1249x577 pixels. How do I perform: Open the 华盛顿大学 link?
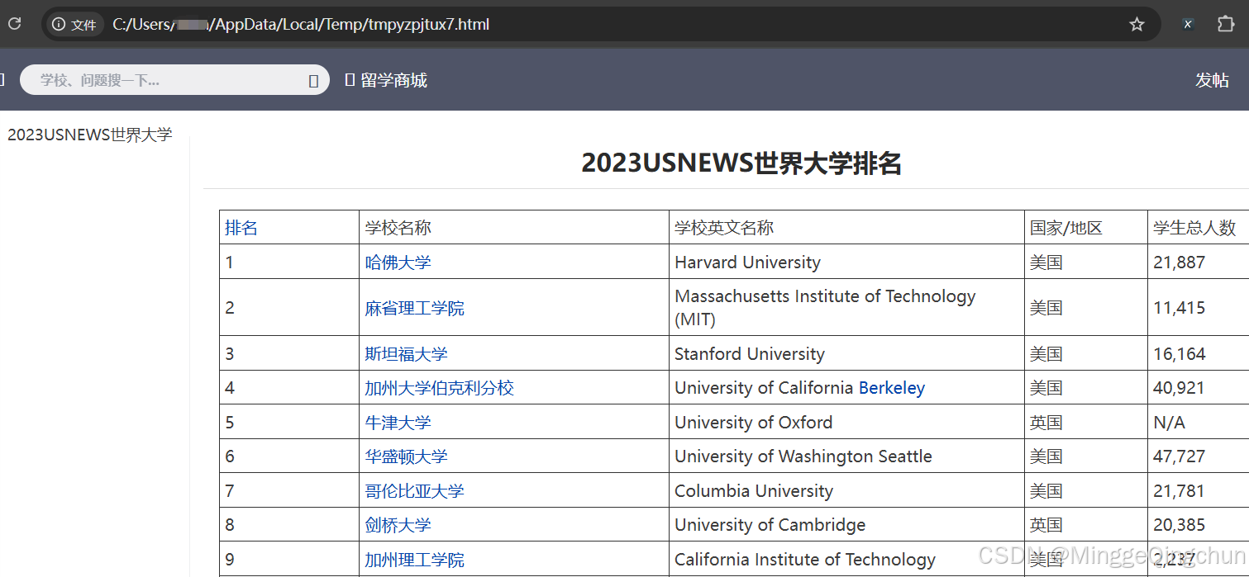coord(407,456)
